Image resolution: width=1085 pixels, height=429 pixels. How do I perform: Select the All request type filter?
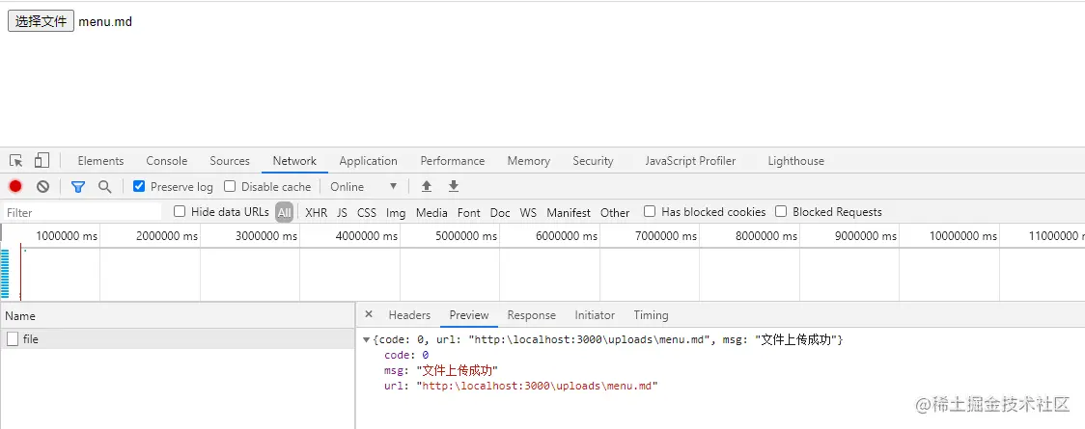point(285,212)
